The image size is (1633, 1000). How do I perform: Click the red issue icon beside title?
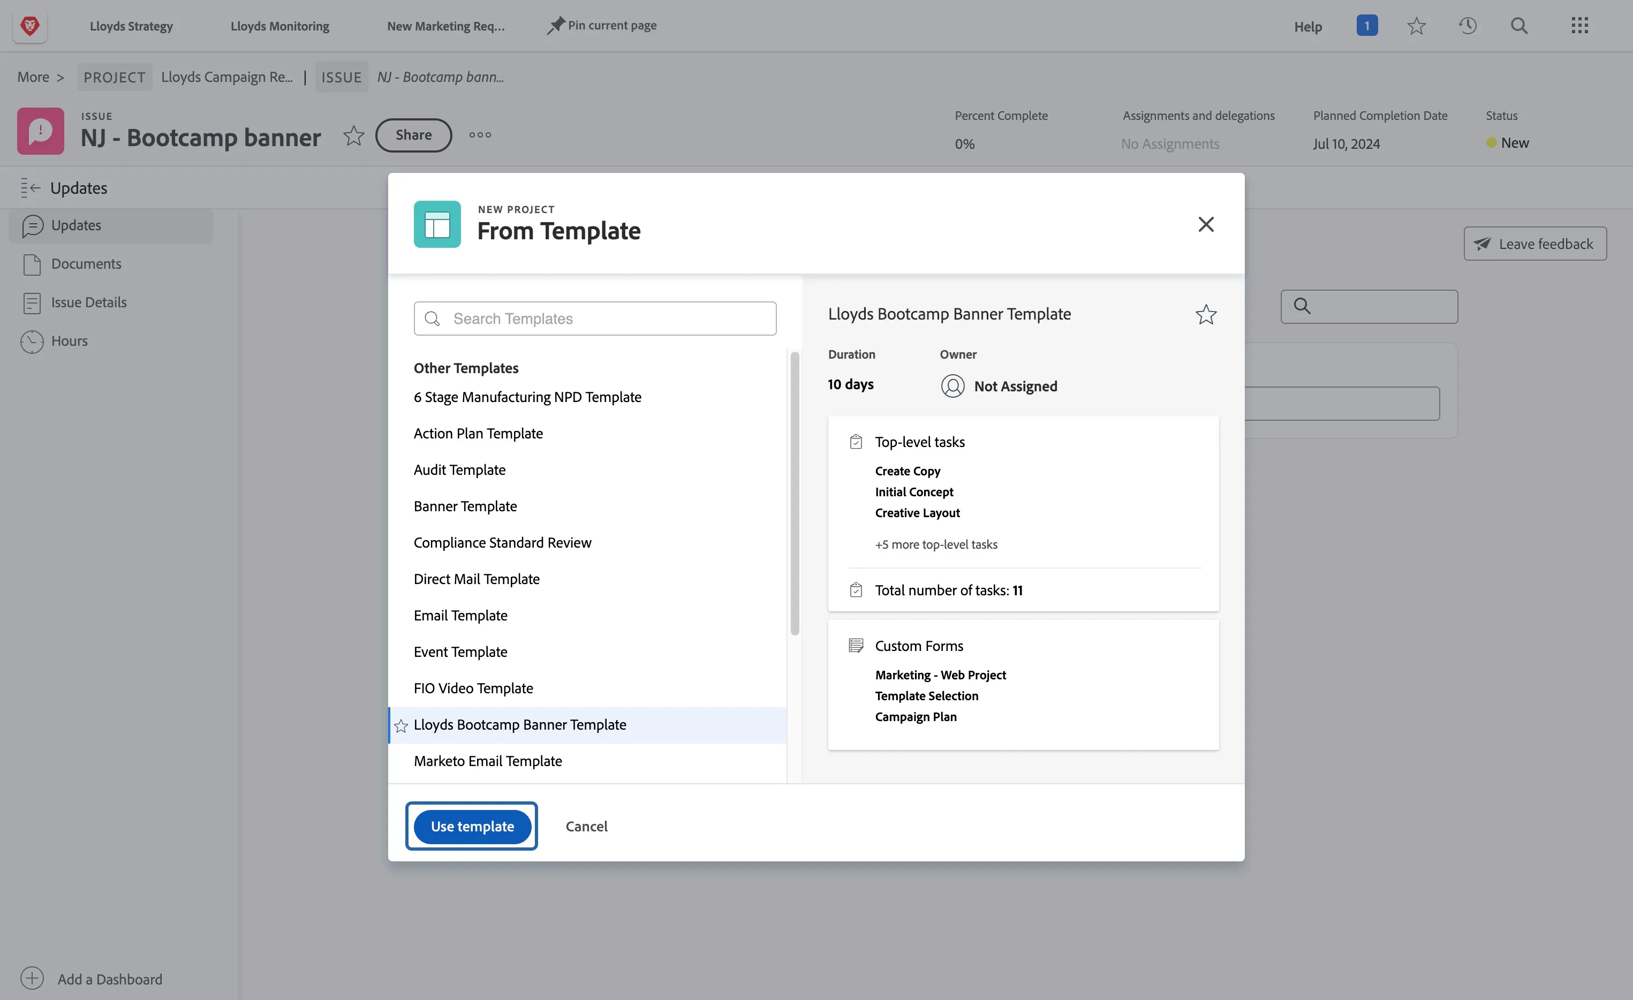pos(41,131)
